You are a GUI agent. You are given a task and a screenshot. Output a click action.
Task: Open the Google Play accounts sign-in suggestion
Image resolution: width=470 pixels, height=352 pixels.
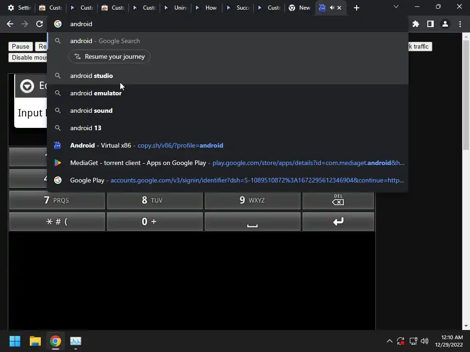(x=228, y=180)
